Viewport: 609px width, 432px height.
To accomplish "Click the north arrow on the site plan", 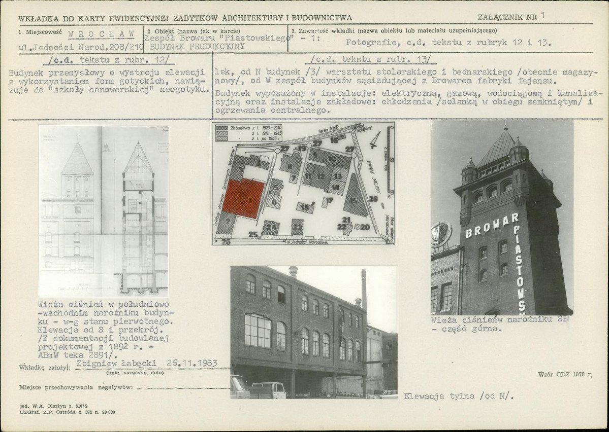I will (x=375, y=139).
